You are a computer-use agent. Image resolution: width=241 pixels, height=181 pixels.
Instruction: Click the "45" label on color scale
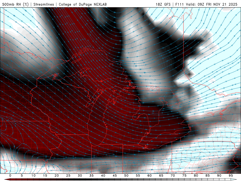pyautogui.click(x=115, y=176)
